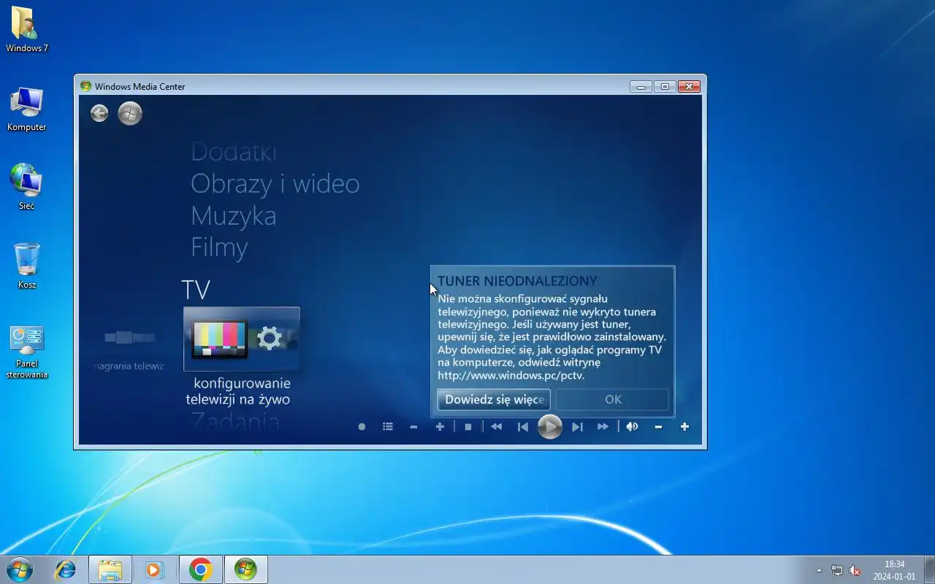The height and width of the screenshot is (584, 935).
Task: Minimize the Windows Media Center window
Action: click(641, 86)
